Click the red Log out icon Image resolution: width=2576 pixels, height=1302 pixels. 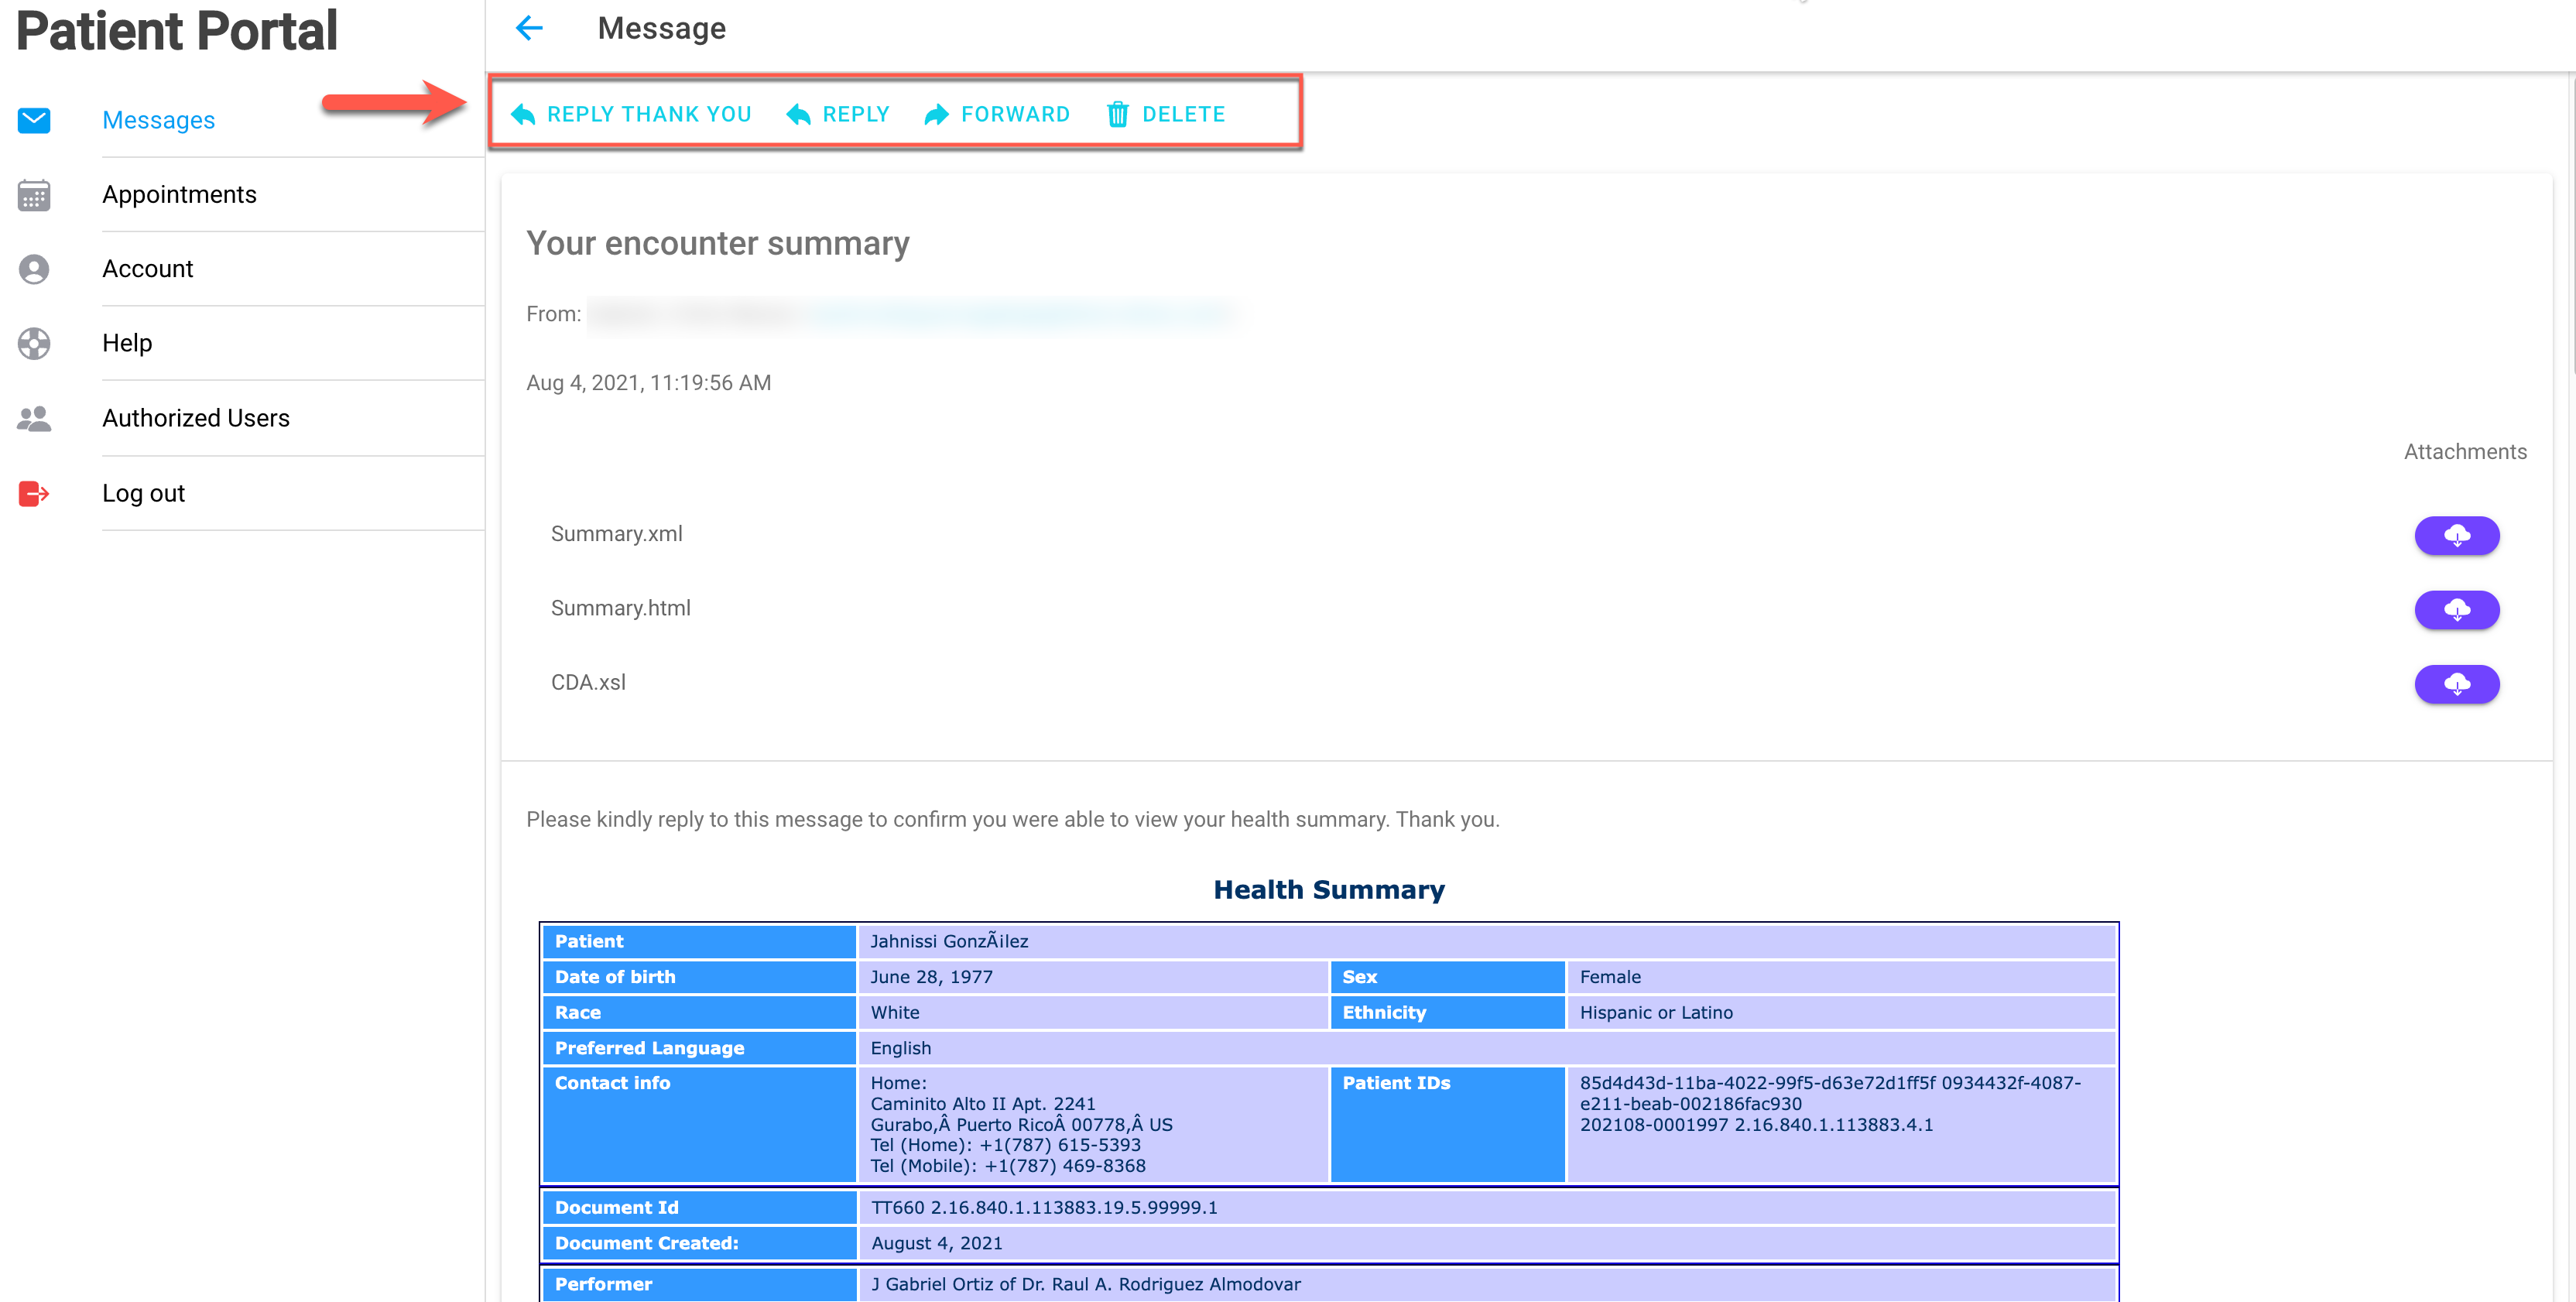[x=34, y=493]
